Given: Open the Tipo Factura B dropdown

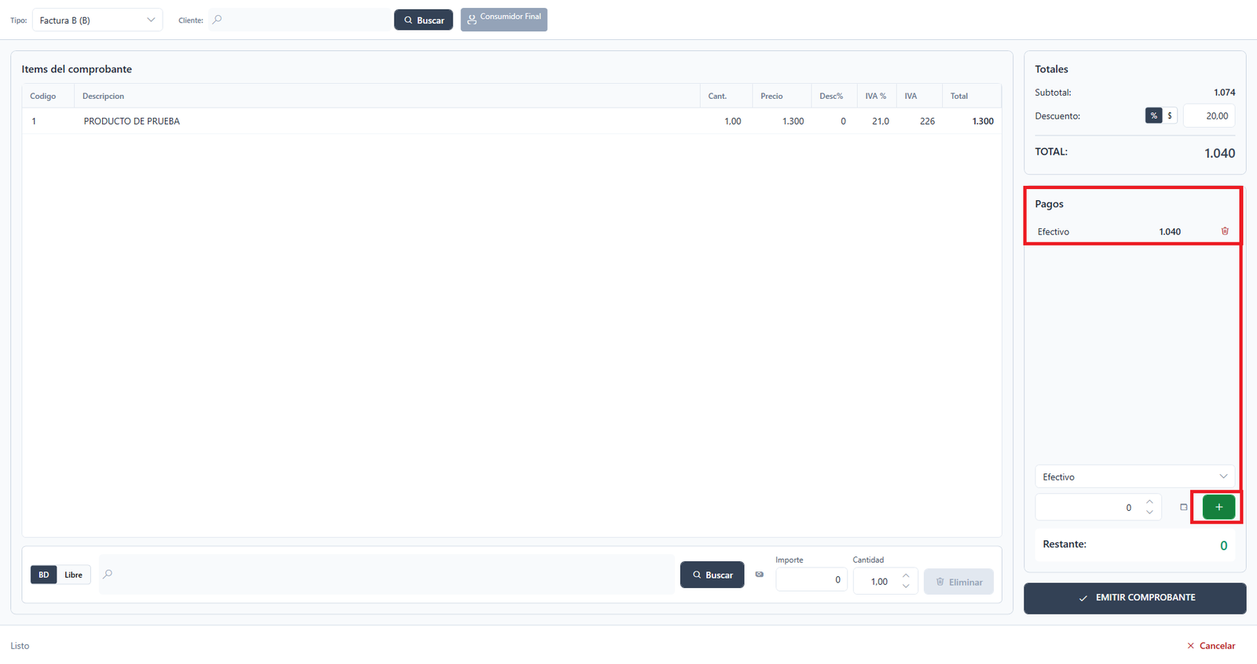Looking at the screenshot, I should click(97, 20).
